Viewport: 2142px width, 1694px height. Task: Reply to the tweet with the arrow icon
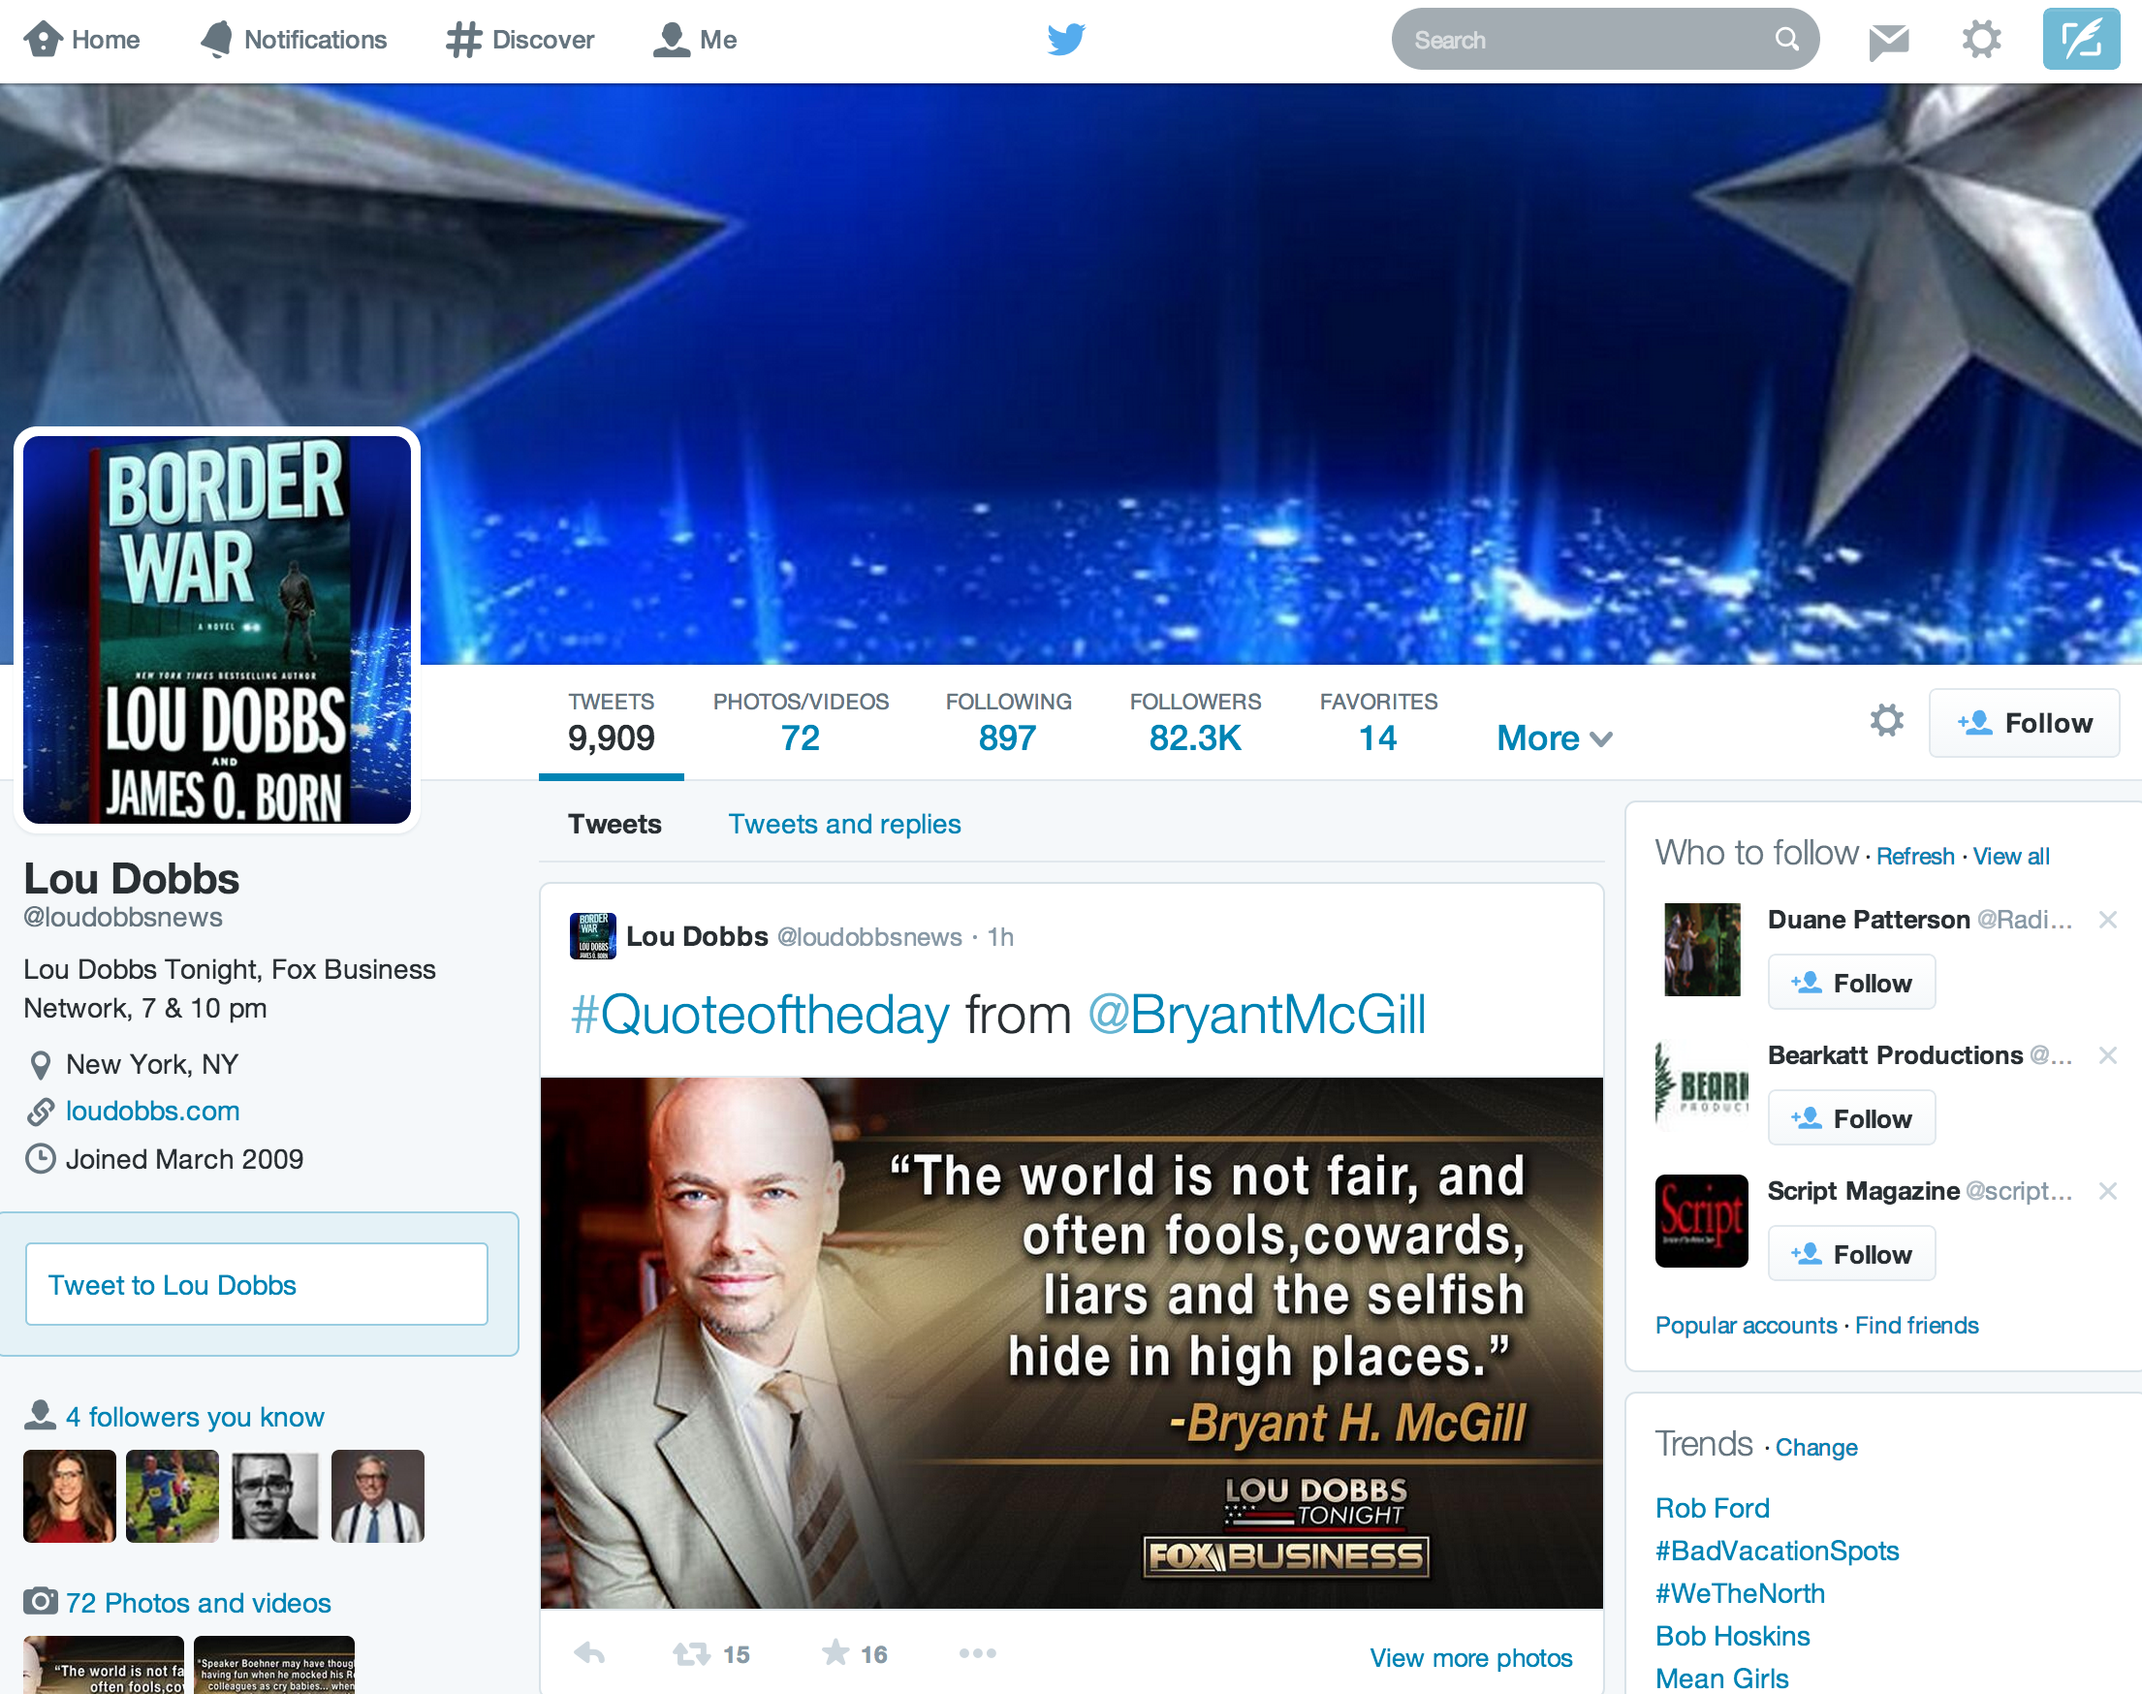(589, 1653)
